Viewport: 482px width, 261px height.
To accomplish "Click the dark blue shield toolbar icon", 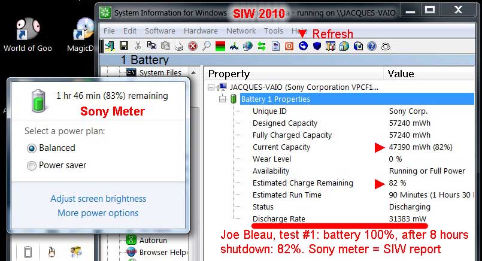I will (317, 47).
